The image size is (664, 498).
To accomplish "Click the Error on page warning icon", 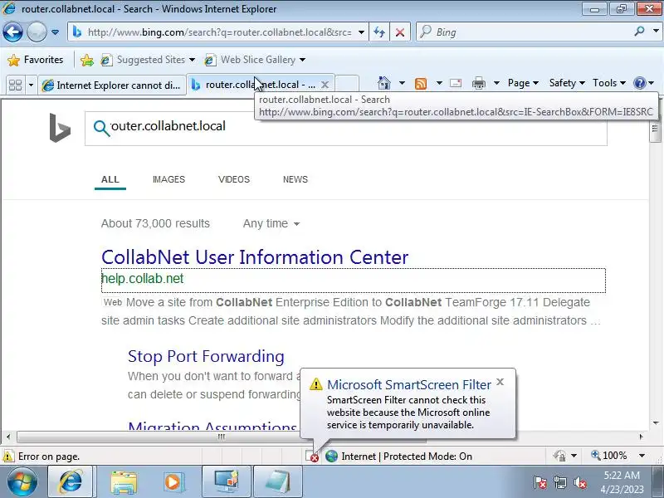I will coord(8,456).
